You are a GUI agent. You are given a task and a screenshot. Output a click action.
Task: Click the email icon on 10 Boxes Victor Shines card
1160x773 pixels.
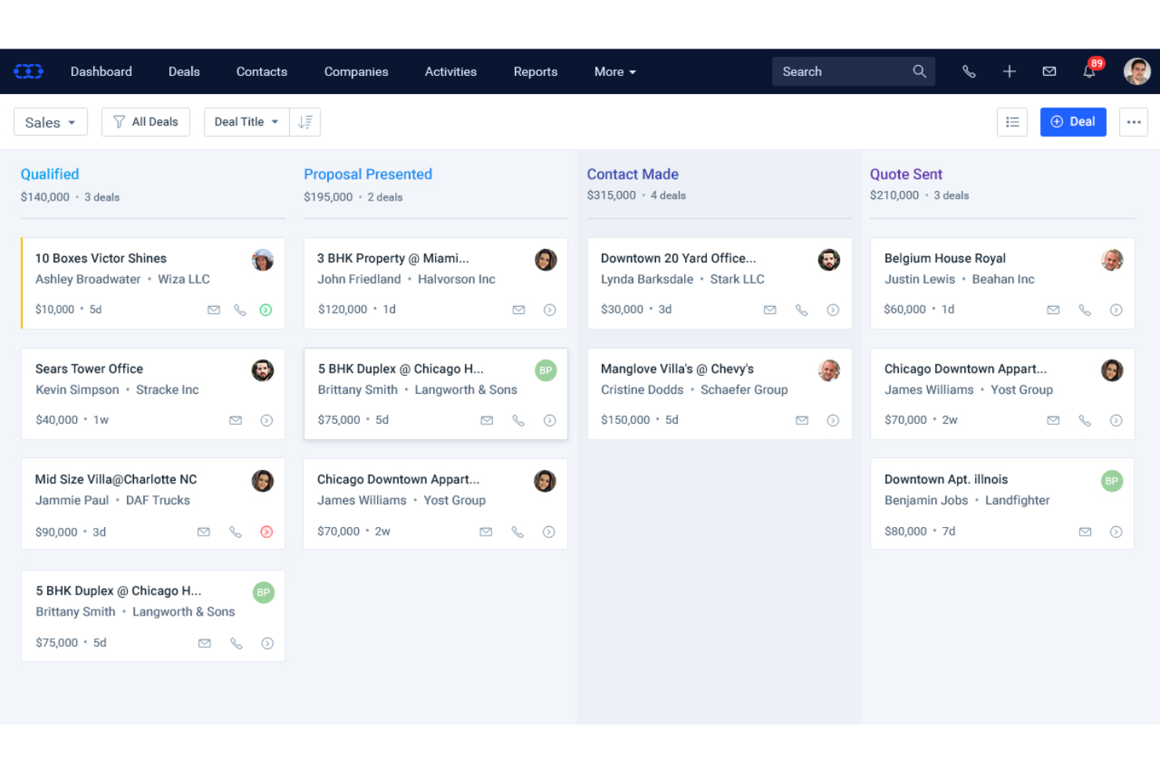pyautogui.click(x=214, y=309)
